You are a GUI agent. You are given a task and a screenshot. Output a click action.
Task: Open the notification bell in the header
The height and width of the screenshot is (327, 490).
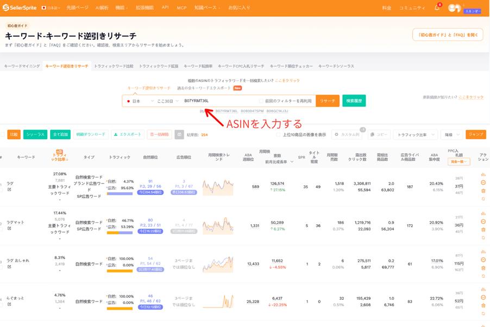[437, 8]
